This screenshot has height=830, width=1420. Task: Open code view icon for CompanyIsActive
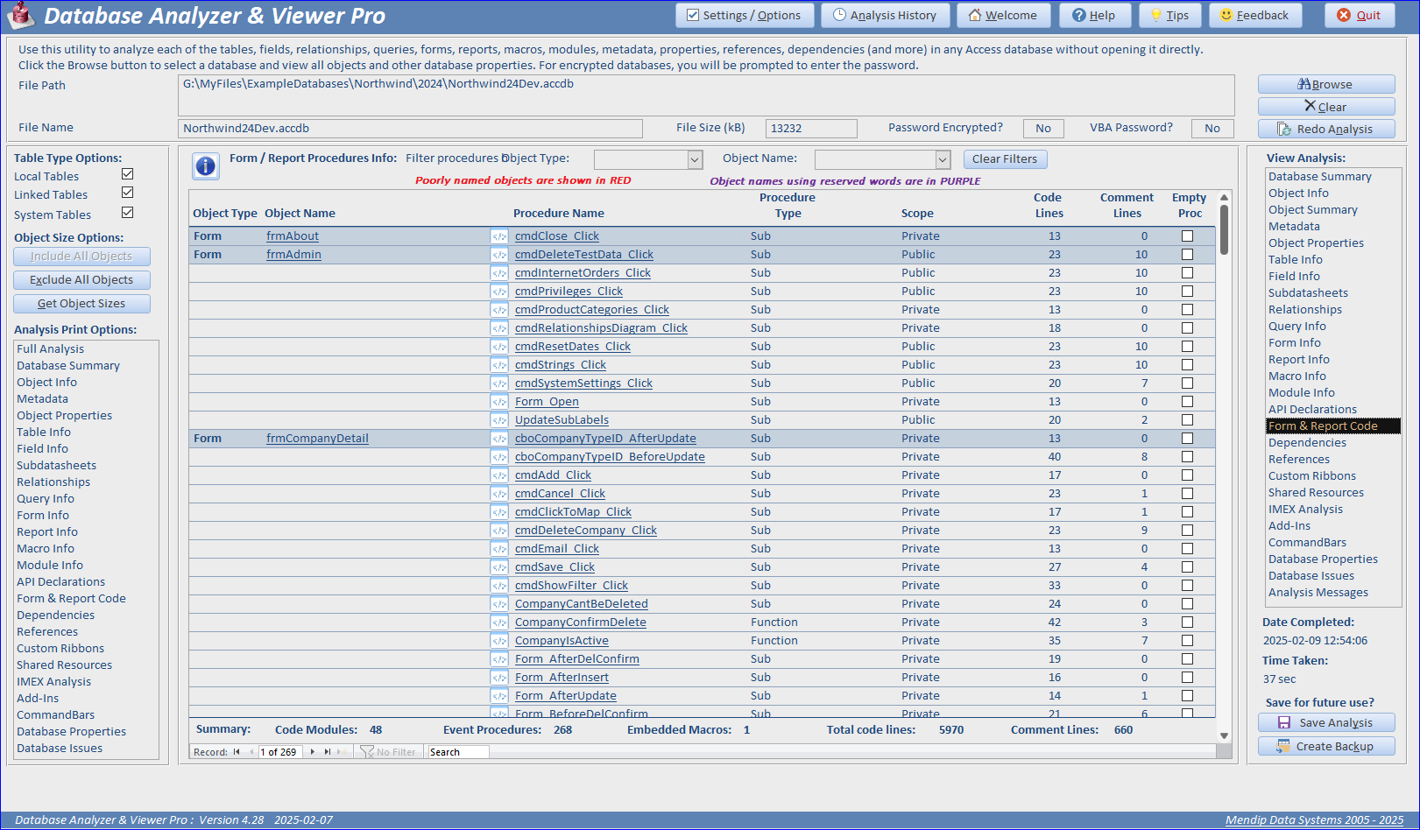tap(499, 641)
